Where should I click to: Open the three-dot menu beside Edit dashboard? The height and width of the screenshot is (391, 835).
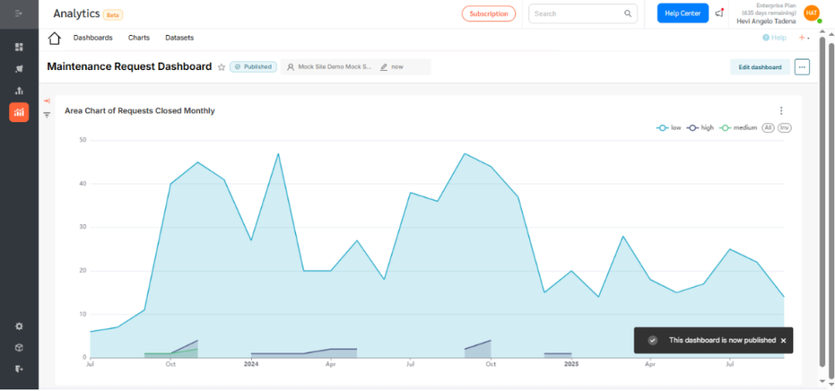point(802,67)
